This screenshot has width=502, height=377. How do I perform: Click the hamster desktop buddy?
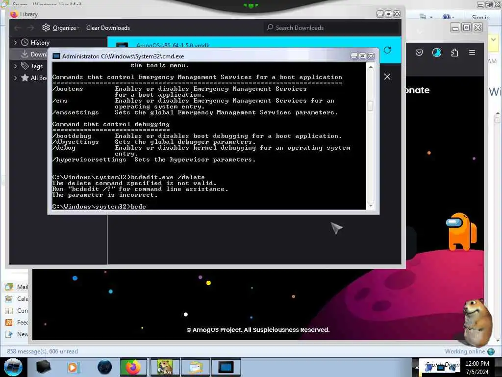(477, 322)
